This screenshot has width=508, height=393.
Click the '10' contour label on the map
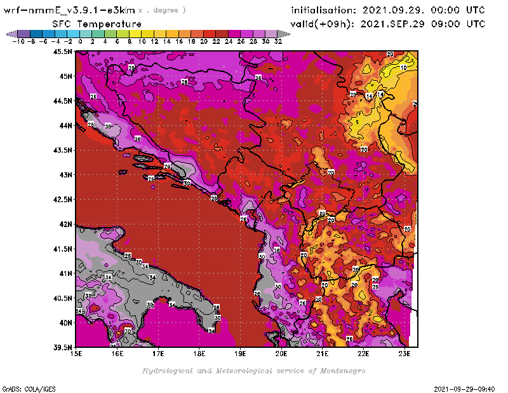point(403,67)
